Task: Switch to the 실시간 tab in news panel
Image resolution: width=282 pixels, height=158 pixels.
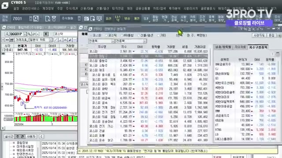Action: (9, 136)
